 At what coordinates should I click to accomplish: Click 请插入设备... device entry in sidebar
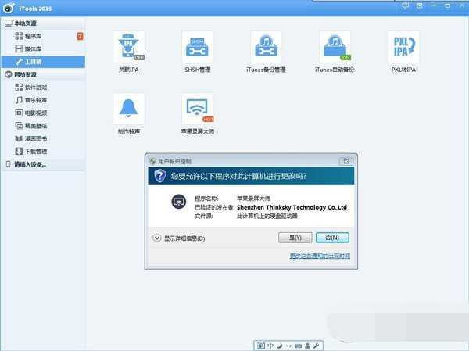tap(43, 164)
